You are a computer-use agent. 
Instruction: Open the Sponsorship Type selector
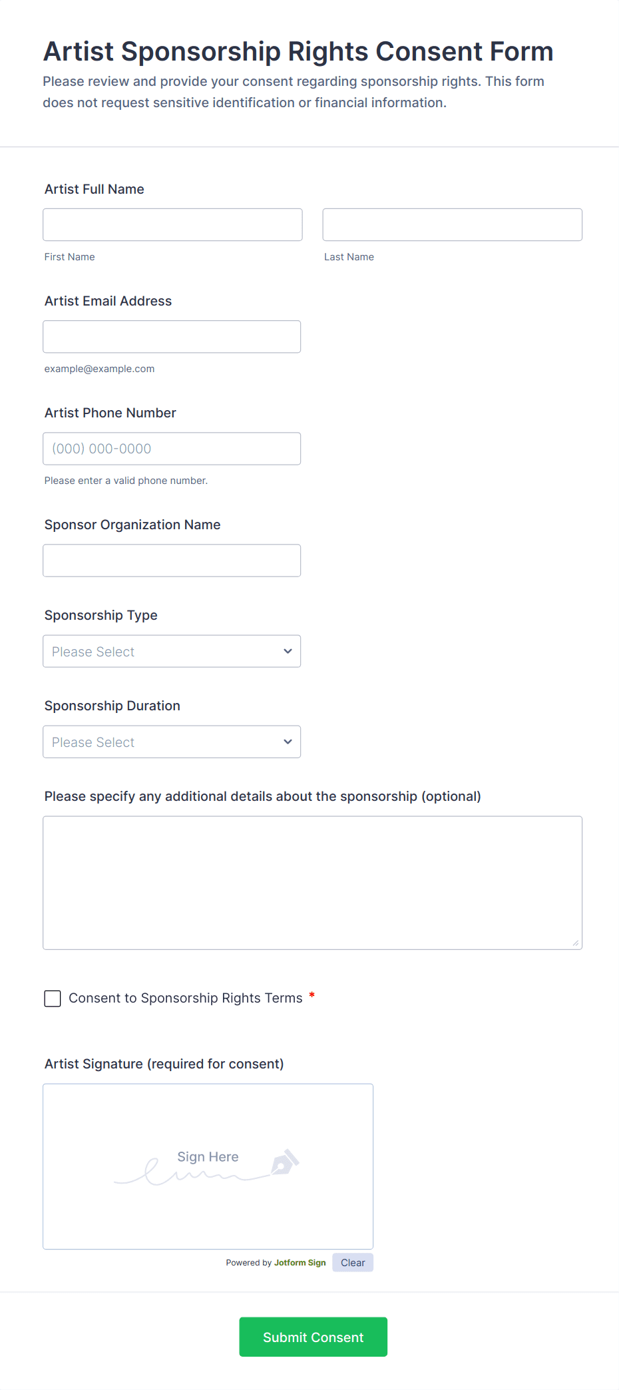tap(172, 651)
